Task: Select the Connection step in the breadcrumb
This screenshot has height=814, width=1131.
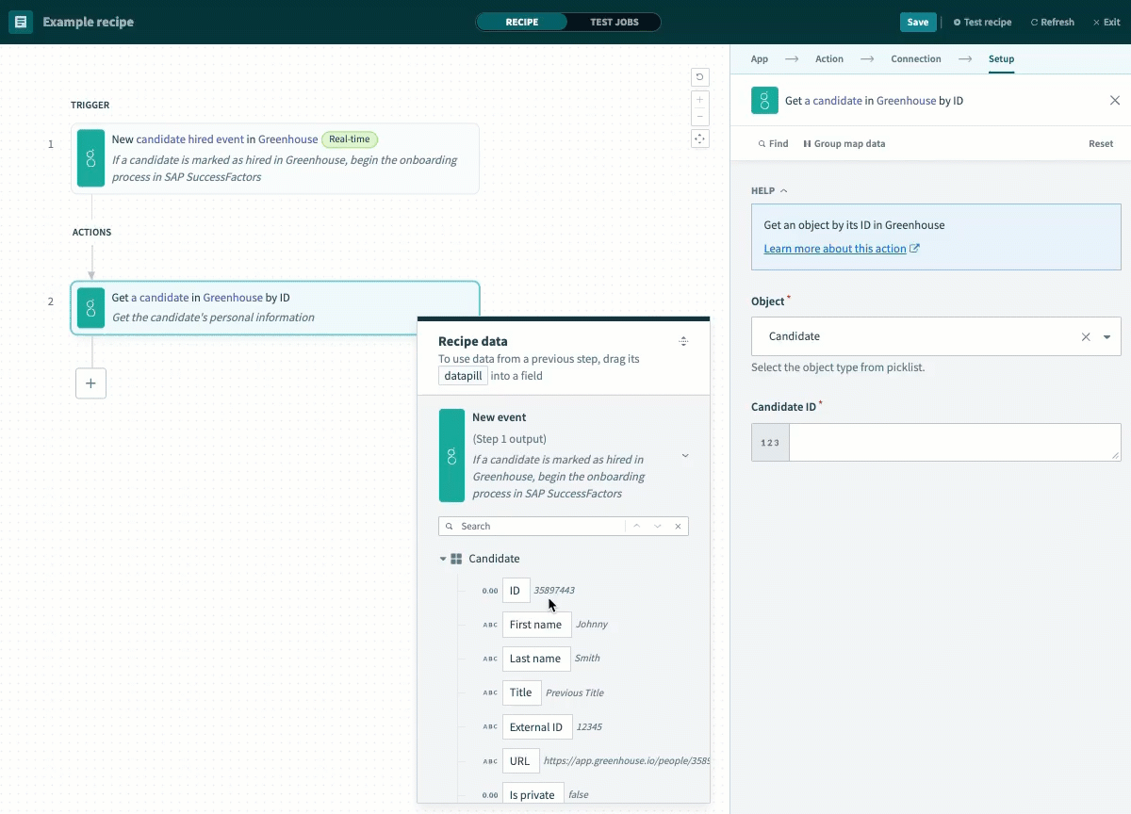Action: click(x=915, y=58)
